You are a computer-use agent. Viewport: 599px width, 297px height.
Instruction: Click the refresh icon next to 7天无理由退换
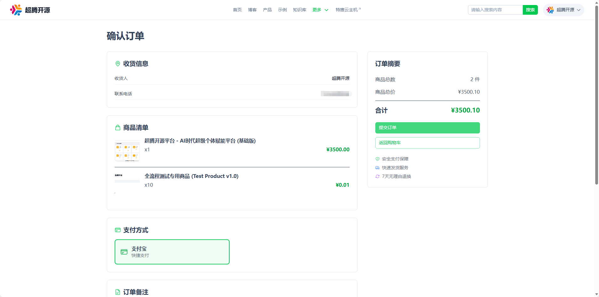tap(378, 176)
